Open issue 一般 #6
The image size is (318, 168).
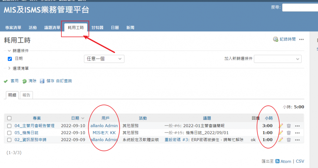[x=172, y=126]
